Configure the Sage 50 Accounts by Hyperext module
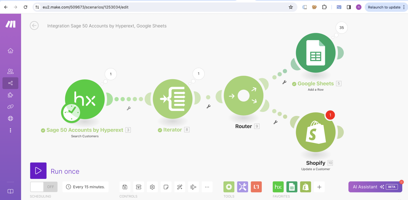This screenshot has width=408, height=200. pos(85,99)
